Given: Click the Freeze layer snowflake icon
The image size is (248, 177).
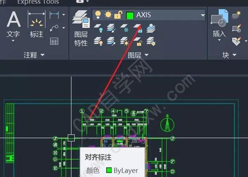Looking at the screenshot, I should [x=124, y=28].
